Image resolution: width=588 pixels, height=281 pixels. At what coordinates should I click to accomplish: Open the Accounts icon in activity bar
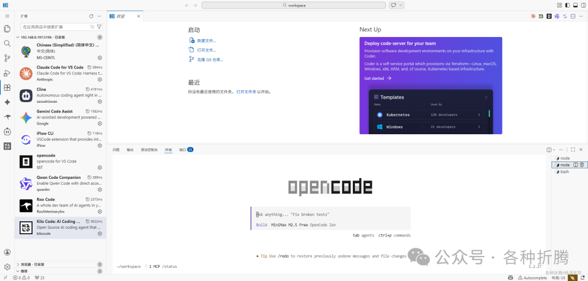(x=7, y=252)
